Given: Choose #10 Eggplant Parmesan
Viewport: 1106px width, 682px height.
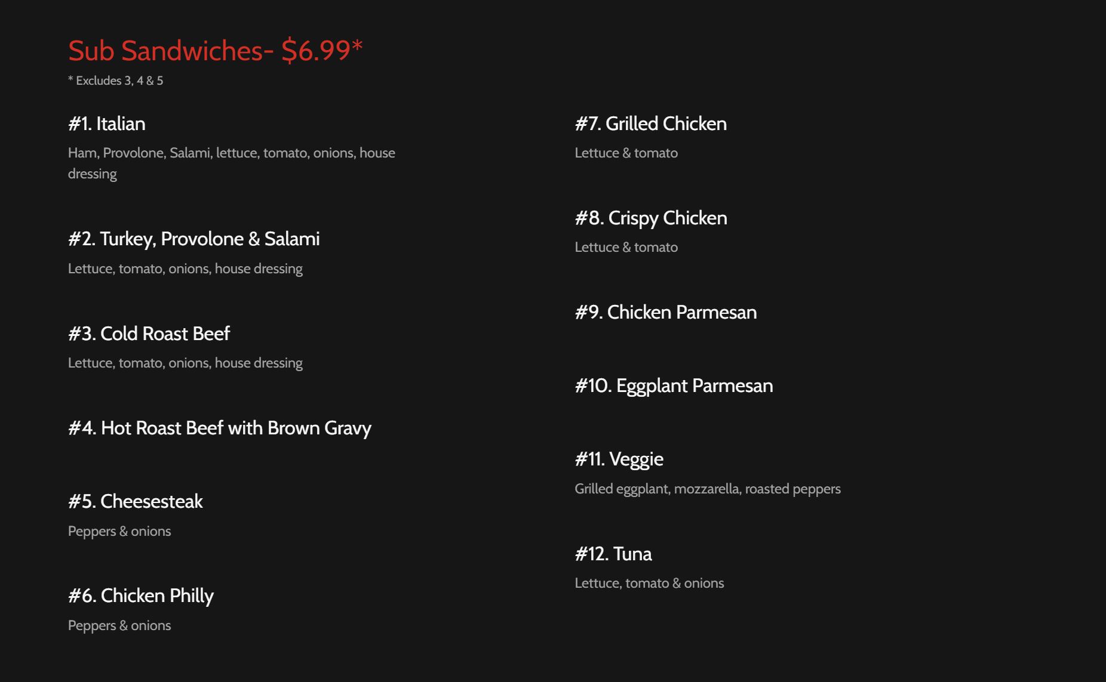Looking at the screenshot, I should click(x=673, y=385).
